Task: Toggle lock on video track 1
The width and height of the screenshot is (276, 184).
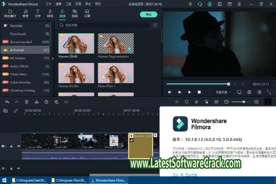Action: [11, 146]
